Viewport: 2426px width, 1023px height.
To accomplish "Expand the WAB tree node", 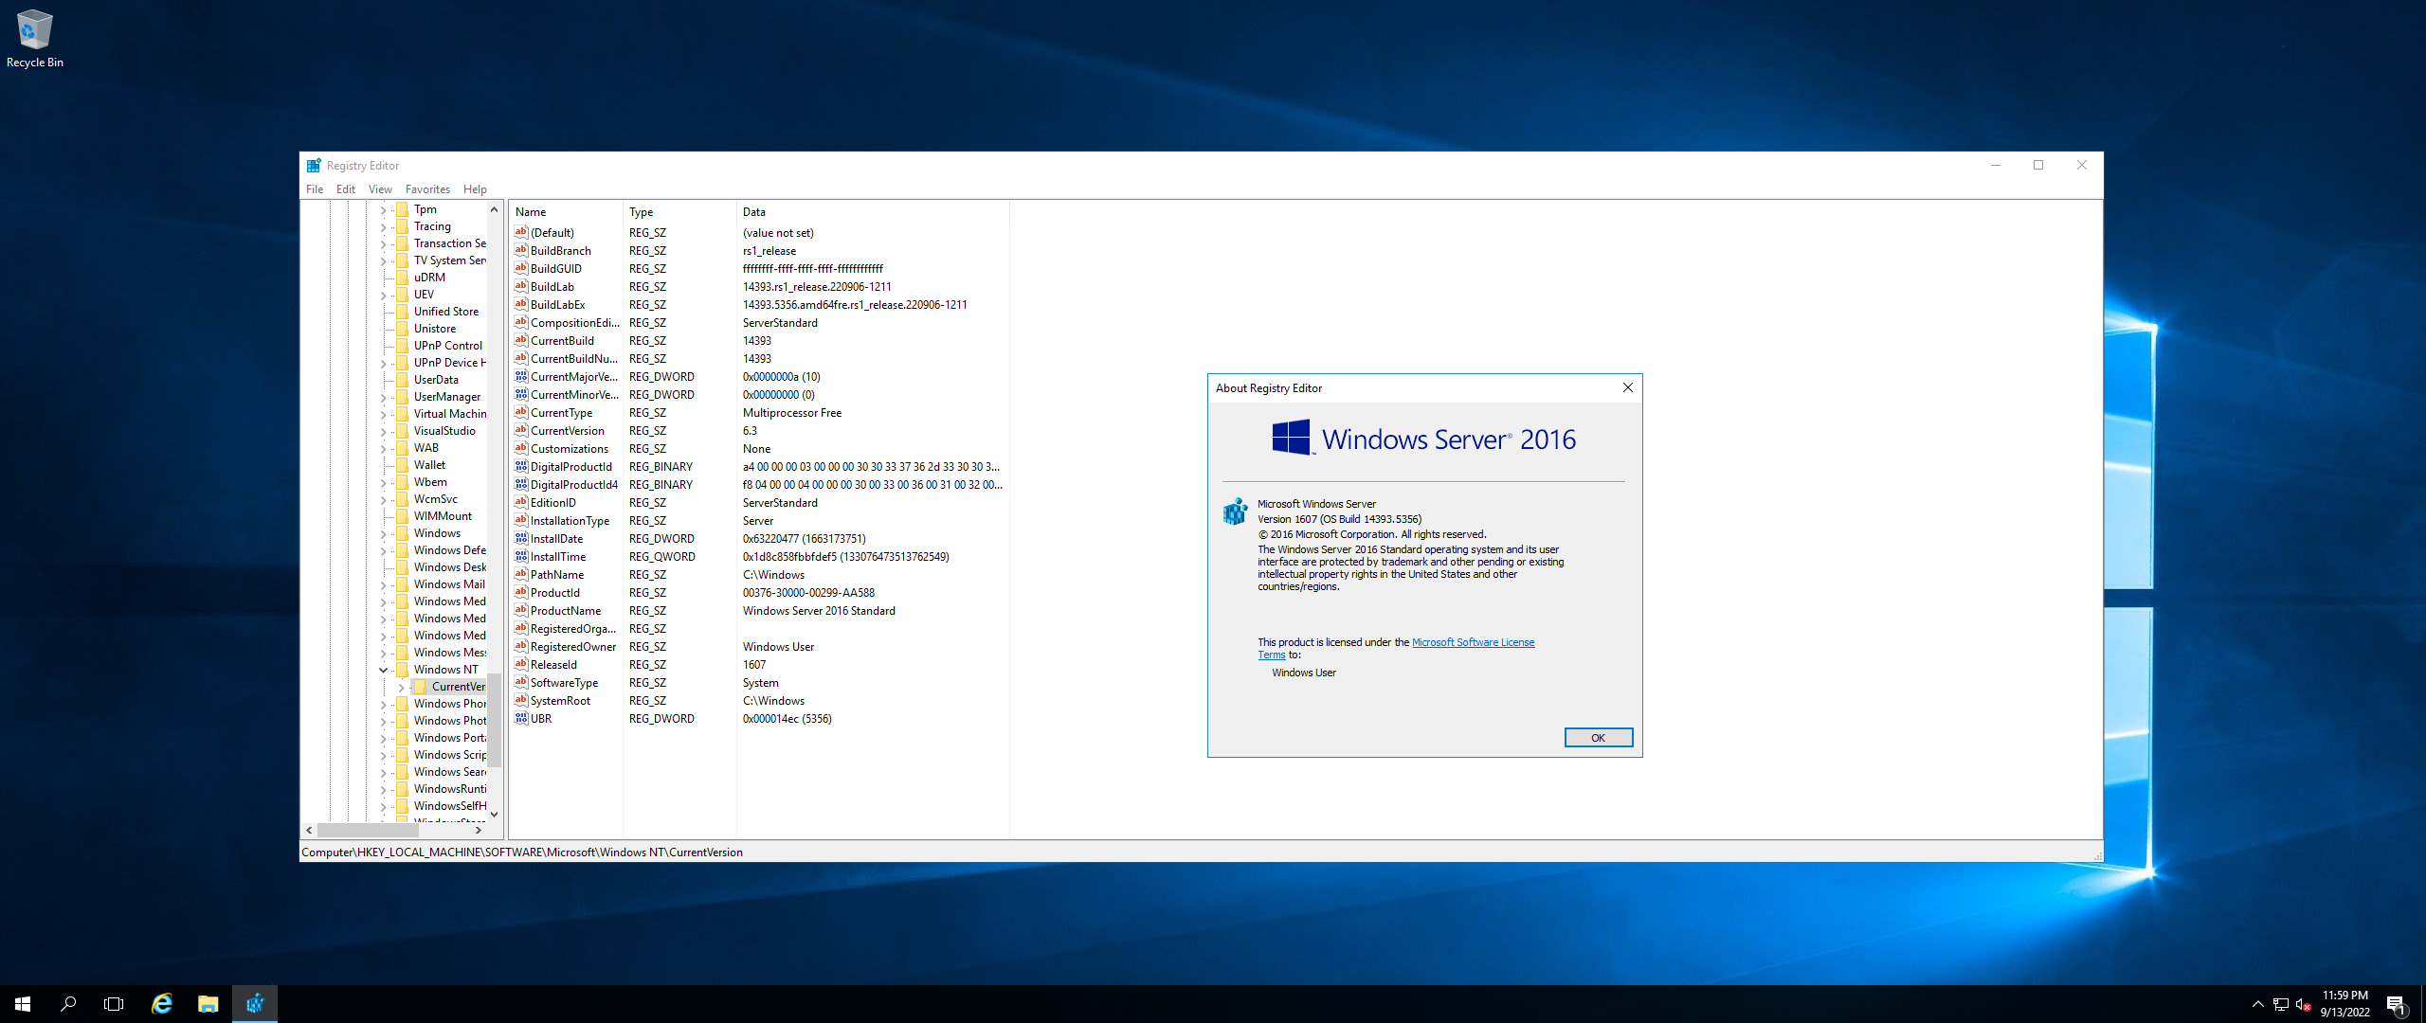I will (x=383, y=449).
